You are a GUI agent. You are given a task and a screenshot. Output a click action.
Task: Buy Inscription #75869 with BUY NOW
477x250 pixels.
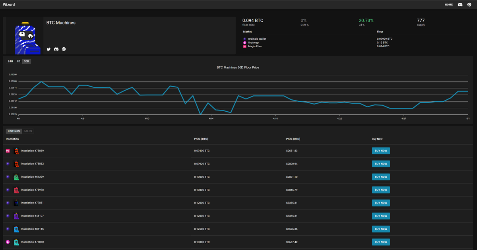click(381, 151)
